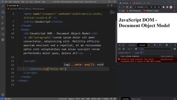Viewport: 177px width, 100px height.
Task: Open the GitHub icon in activity bar
Action: 3,39
